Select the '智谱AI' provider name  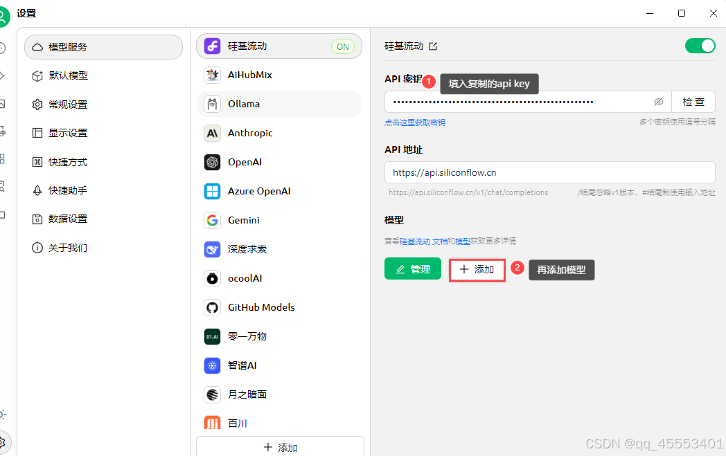click(x=242, y=366)
